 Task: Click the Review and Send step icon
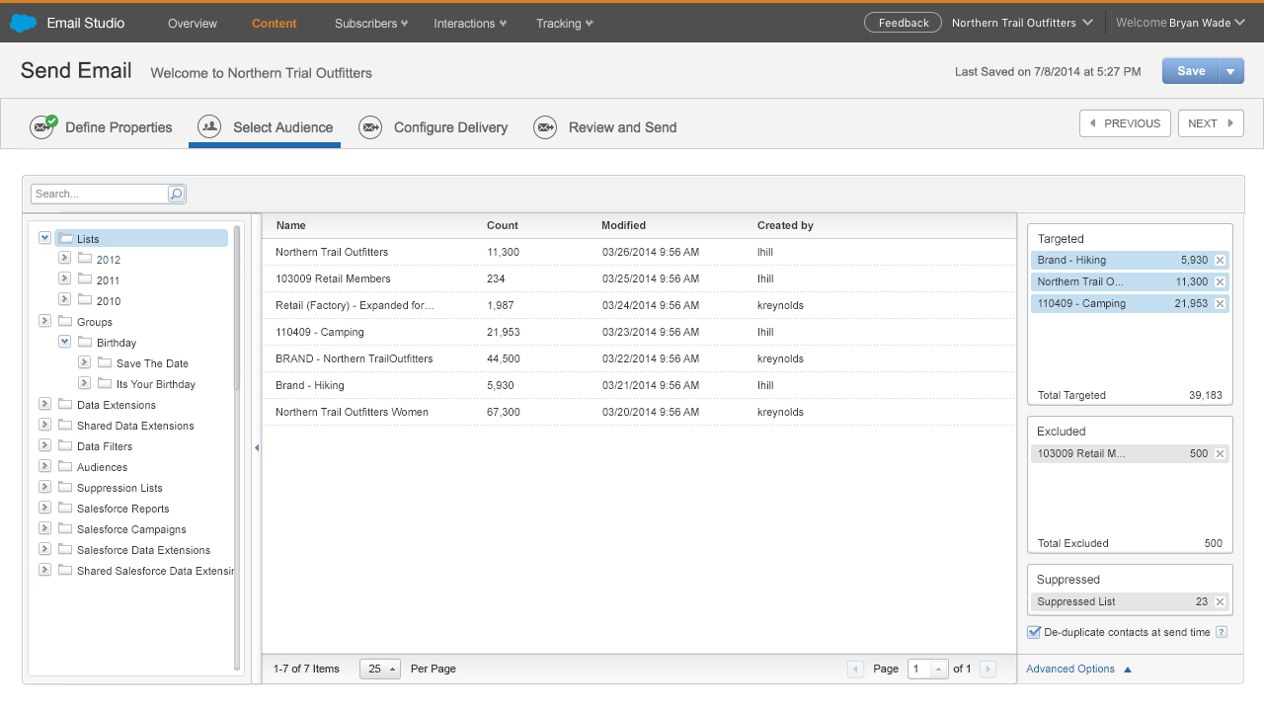pos(545,127)
